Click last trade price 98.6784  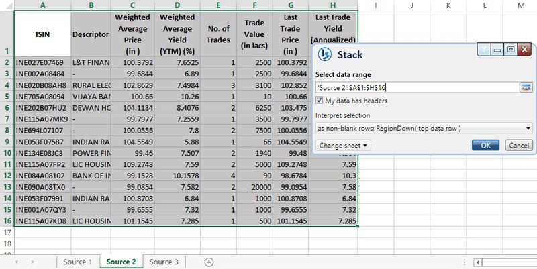(291, 176)
